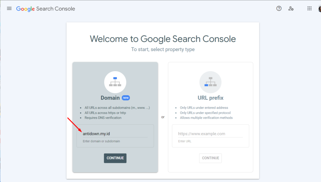
Task: Click the Google Search Console logo
Action: coord(45,9)
